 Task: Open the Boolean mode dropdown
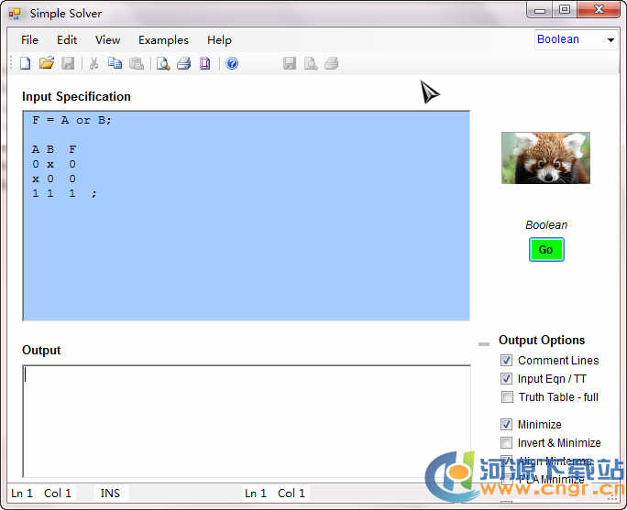610,39
